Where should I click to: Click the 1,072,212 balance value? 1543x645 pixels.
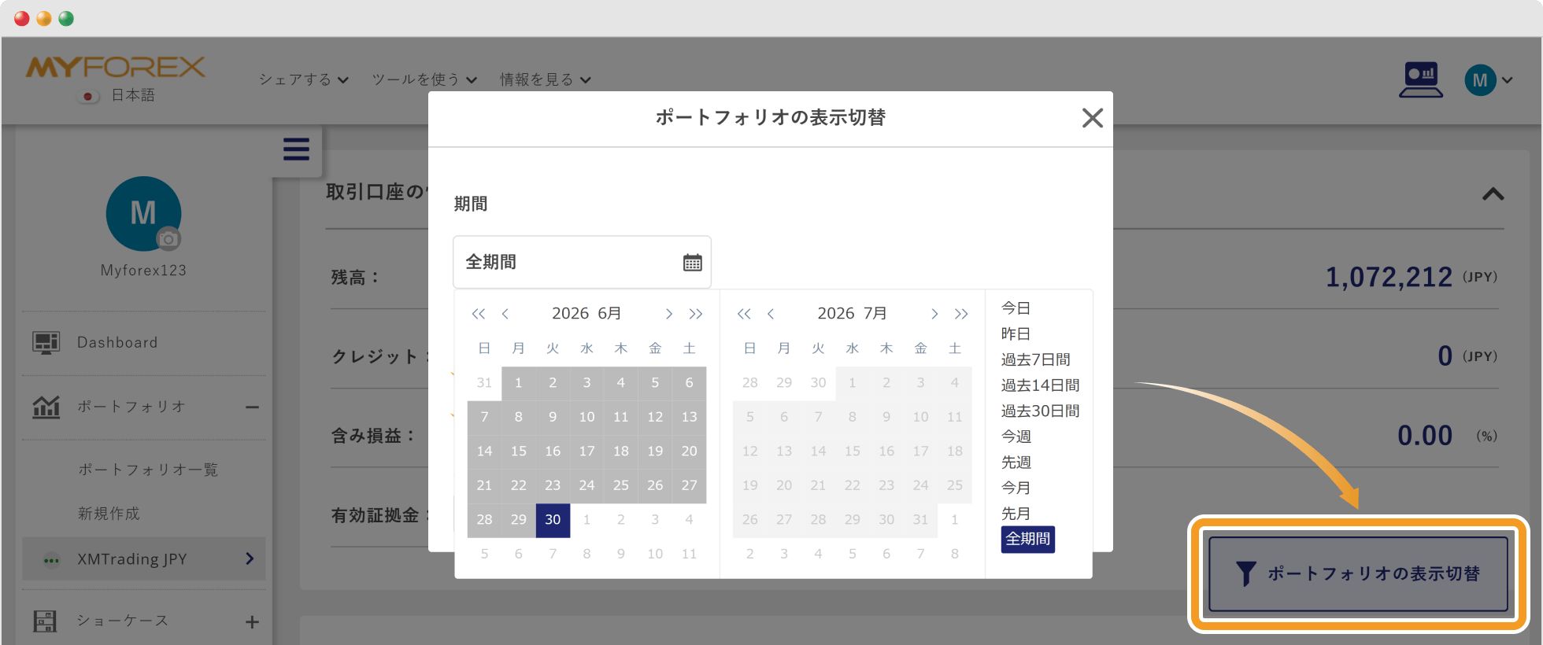[x=1389, y=277]
